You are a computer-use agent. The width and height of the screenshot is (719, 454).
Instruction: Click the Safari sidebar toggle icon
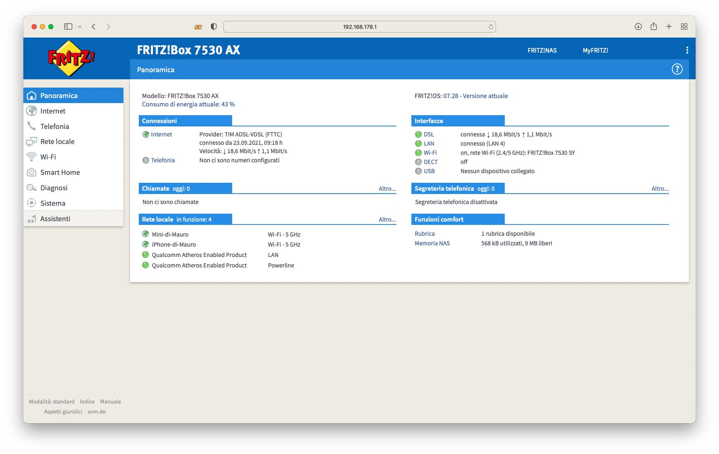(x=68, y=27)
